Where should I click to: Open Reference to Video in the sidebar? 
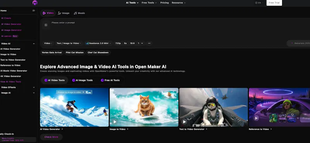[x=10, y=65]
